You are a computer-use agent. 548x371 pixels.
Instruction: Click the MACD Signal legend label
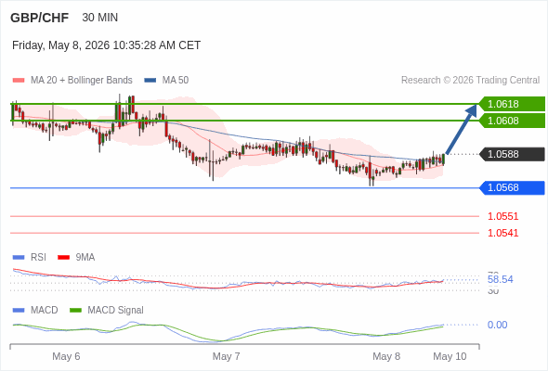[x=116, y=311]
